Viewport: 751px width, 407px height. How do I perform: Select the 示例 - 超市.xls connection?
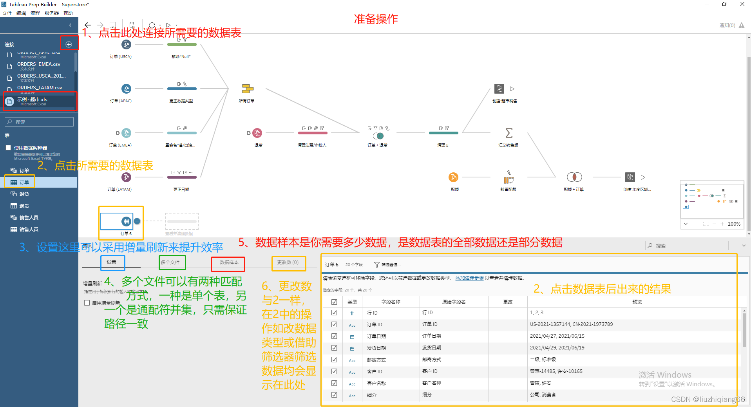(x=39, y=101)
